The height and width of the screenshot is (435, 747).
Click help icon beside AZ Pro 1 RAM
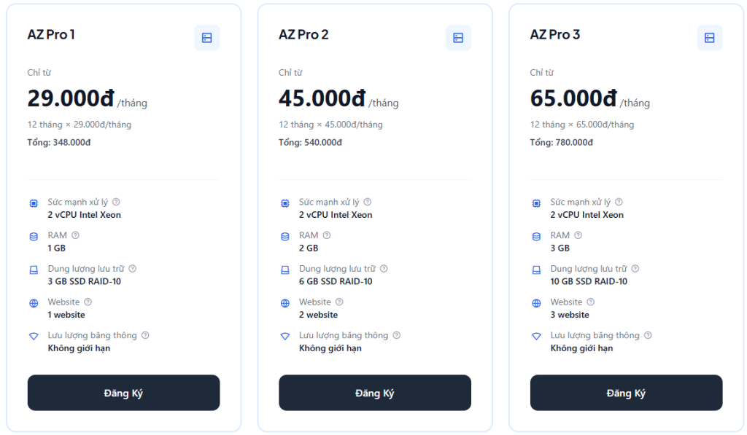point(76,235)
